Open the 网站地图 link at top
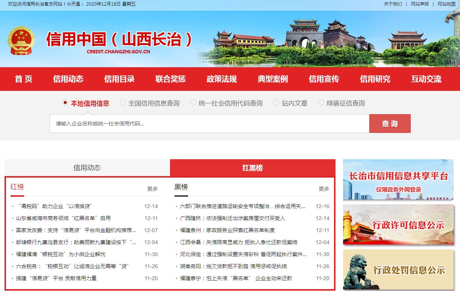Image resolution: width=460 pixels, height=291 pixels. 446,4
